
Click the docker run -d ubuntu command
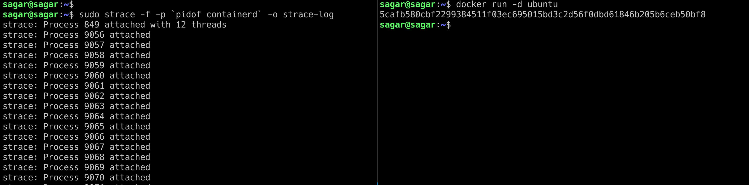[x=507, y=4]
